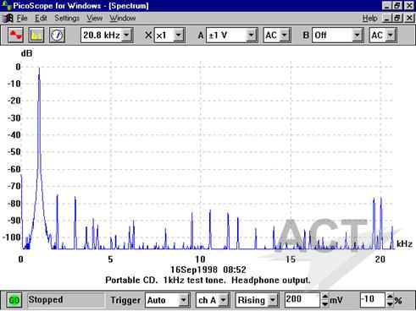This screenshot has height=311, width=416.
Task: Expand the channel A ±1 V range dropdown
Action: pos(251,35)
